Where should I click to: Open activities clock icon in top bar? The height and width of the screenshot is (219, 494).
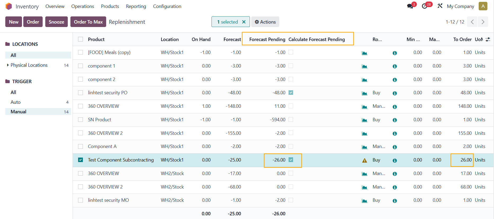click(x=425, y=6)
